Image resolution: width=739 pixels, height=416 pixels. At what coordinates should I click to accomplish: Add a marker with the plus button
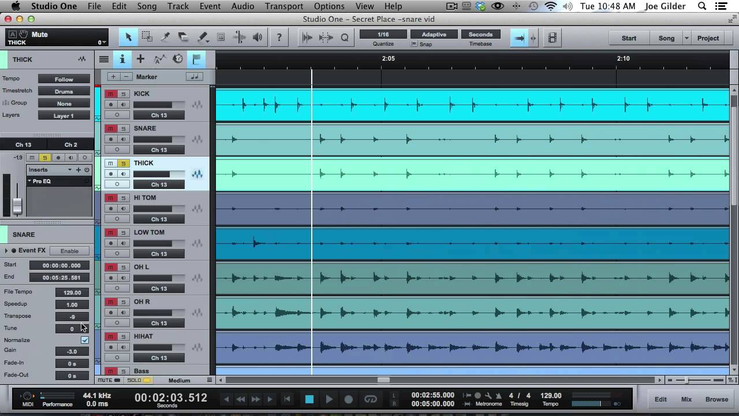coord(113,77)
